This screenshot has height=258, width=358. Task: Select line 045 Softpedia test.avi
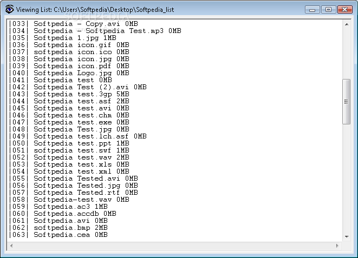click(69, 108)
